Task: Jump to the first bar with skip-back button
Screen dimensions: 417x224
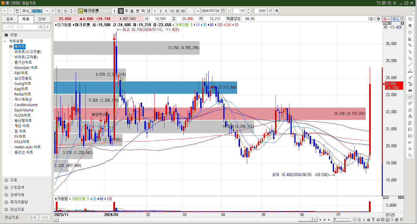Action: [320, 220]
